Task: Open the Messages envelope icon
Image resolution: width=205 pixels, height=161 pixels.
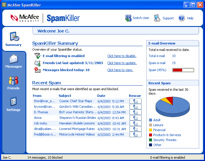Action: pyautogui.click(x=13, y=59)
